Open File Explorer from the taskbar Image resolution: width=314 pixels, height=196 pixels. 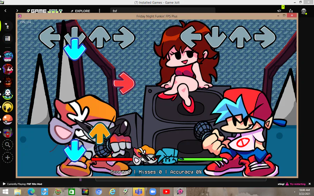pyautogui.click(x=18, y=192)
